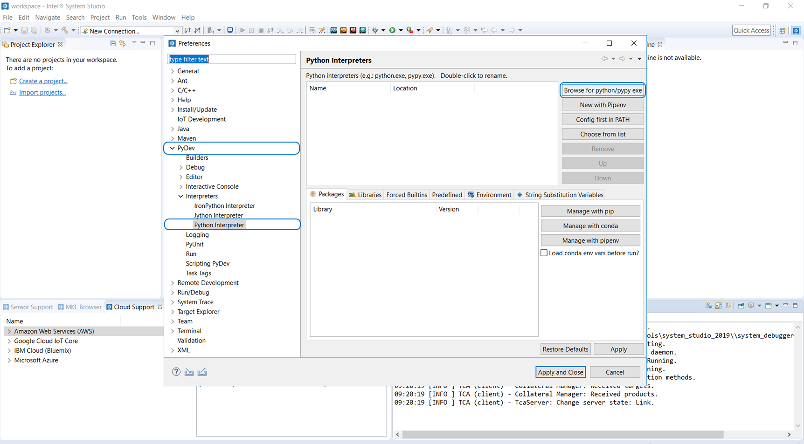The image size is (804, 444).
Task: Click the export preferences icon
Action: pos(202,372)
